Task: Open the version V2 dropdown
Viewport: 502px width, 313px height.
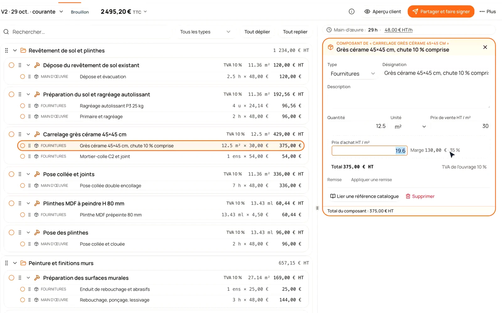Action: click(32, 12)
